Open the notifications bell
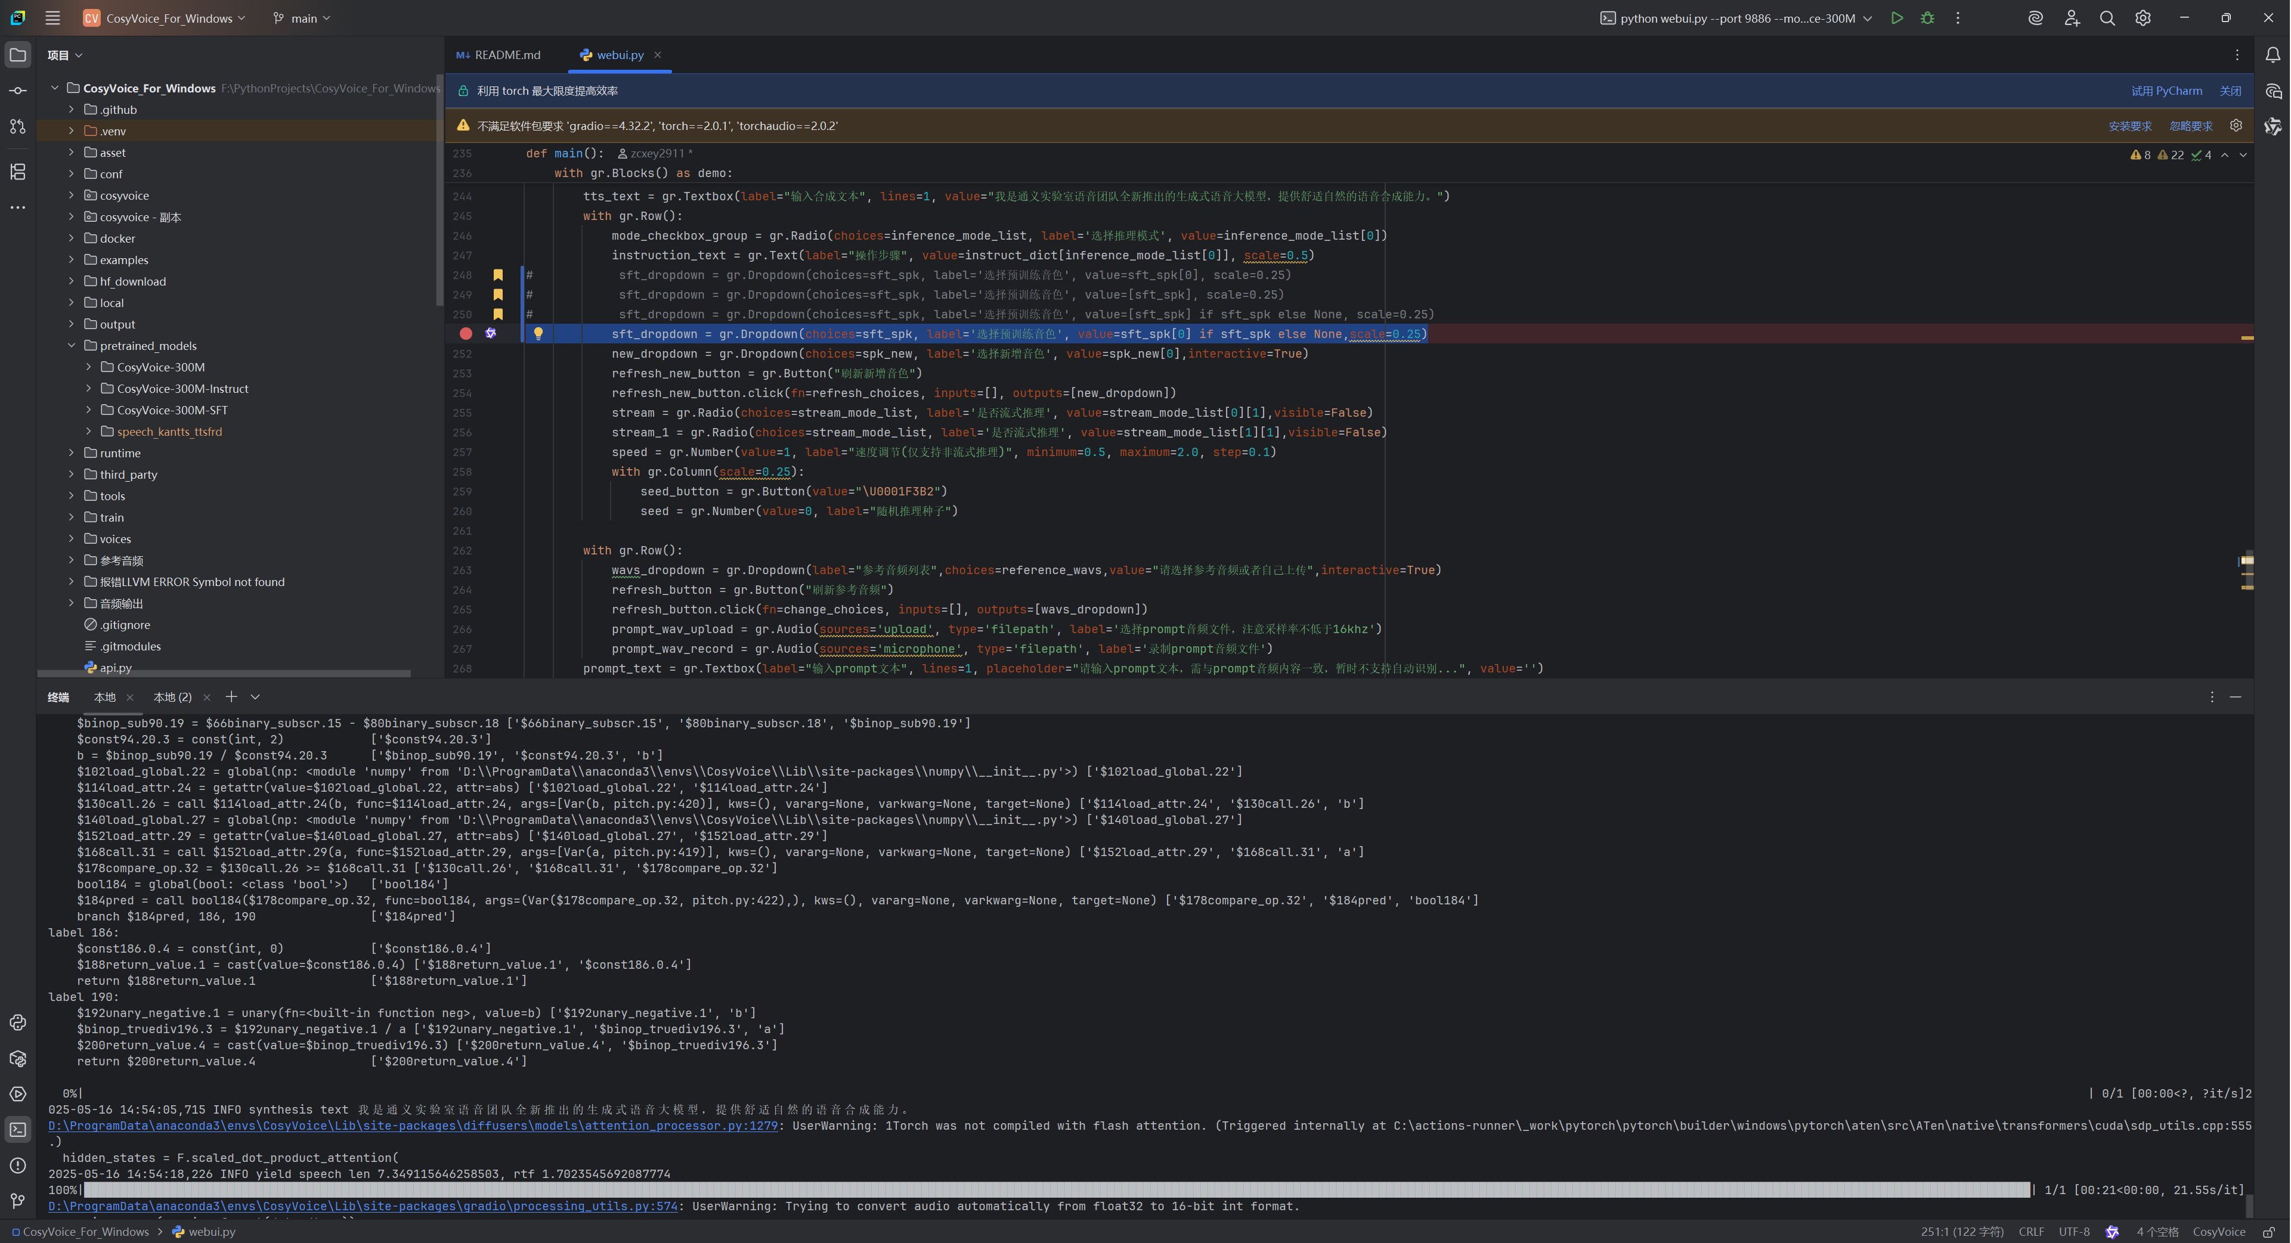Viewport: 2291px width, 1243px height. coord(2274,55)
